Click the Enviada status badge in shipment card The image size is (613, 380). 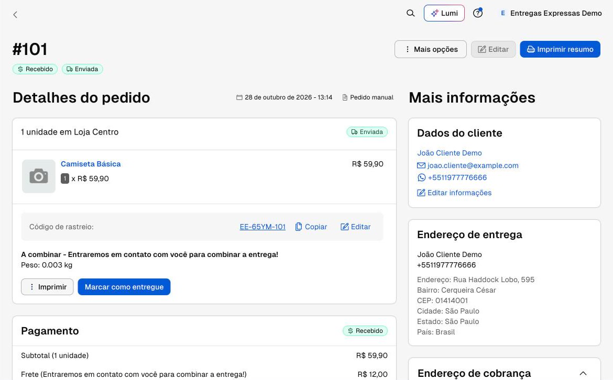coord(367,132)
